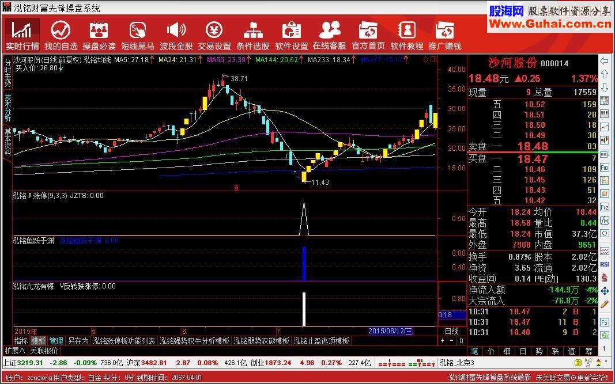Select the 值 tab in quote panel
Image resolution: width=615 pixels, height=384 pixels.
pos(572,351)
